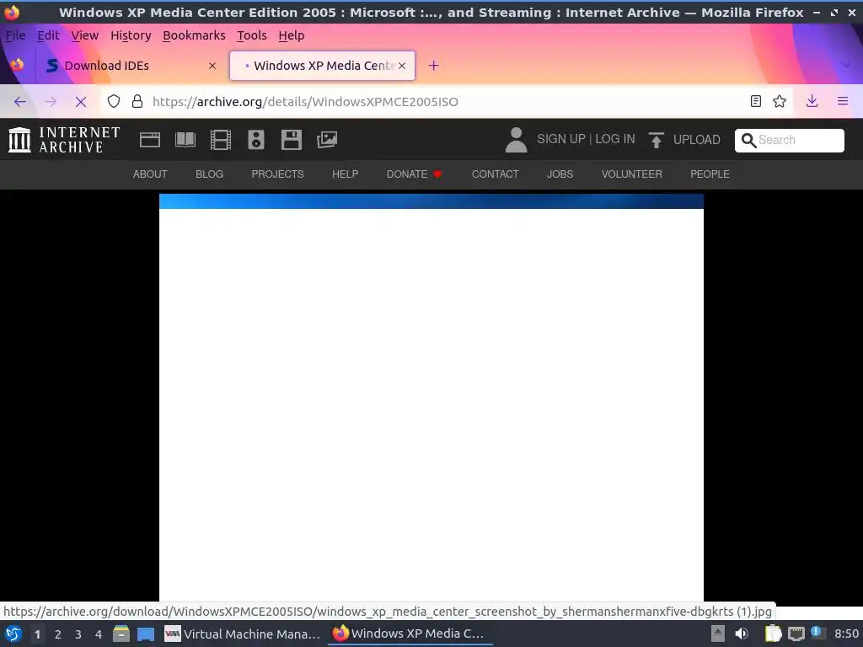863x647 pixels.
Task: Open the Audio speaker icon
Action: 256,140
